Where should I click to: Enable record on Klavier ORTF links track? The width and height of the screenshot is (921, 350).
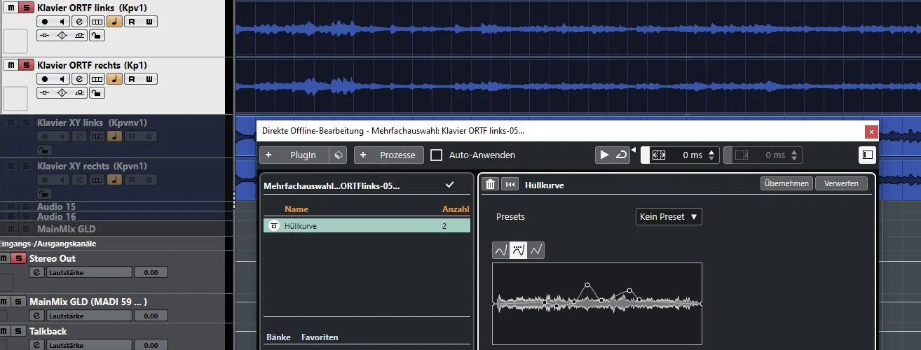tap(45, 22)
